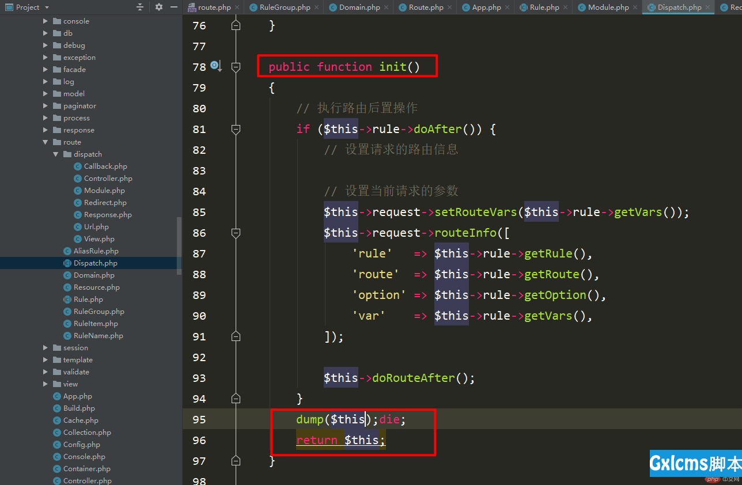This screenshot has height=485, width=742.
Task: Open Controller.php under dispatch folder
Action: point(108,178)
